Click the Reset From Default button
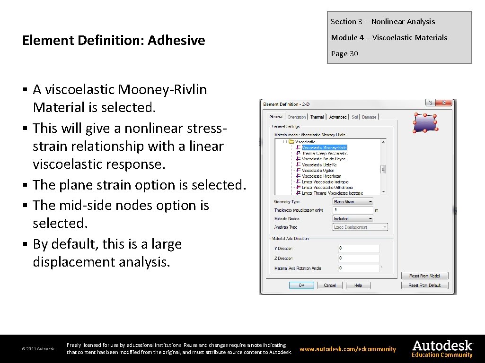485x363 pixels. [x=424, y=285]
